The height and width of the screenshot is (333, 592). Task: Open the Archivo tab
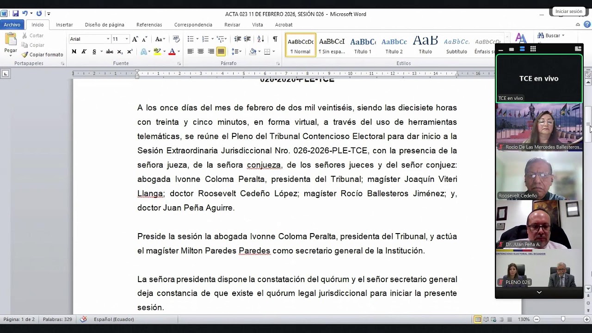pyautogui.click(x=12, y=25)
